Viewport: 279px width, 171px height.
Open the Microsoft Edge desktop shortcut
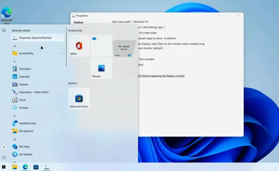point(6,16)
